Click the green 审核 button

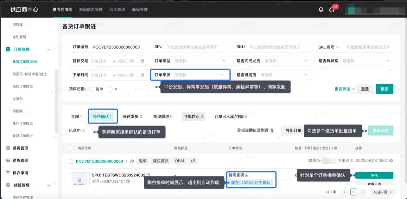coord(374,175)
